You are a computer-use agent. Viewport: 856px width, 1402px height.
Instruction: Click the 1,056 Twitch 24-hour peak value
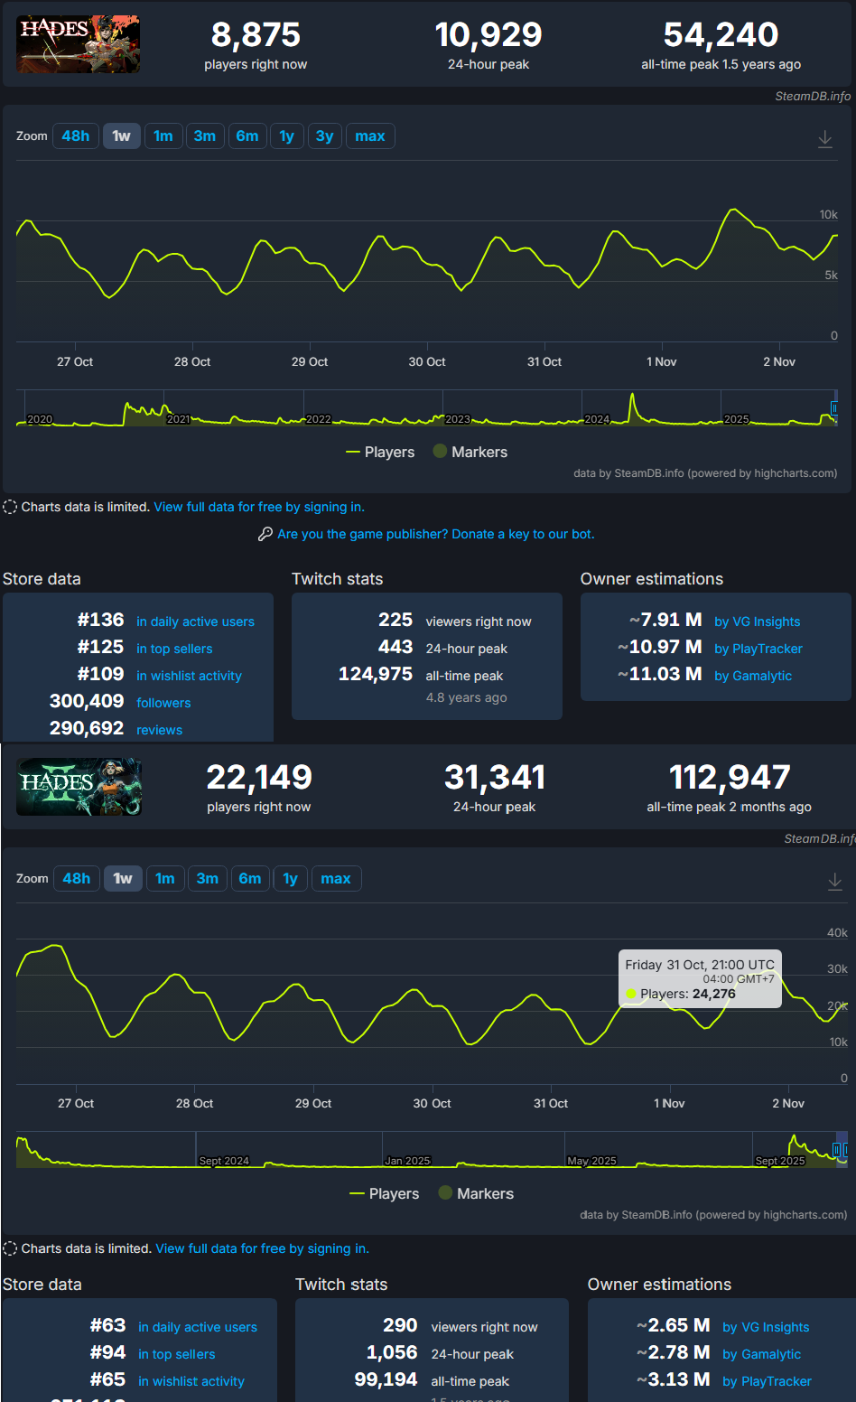392,1352
